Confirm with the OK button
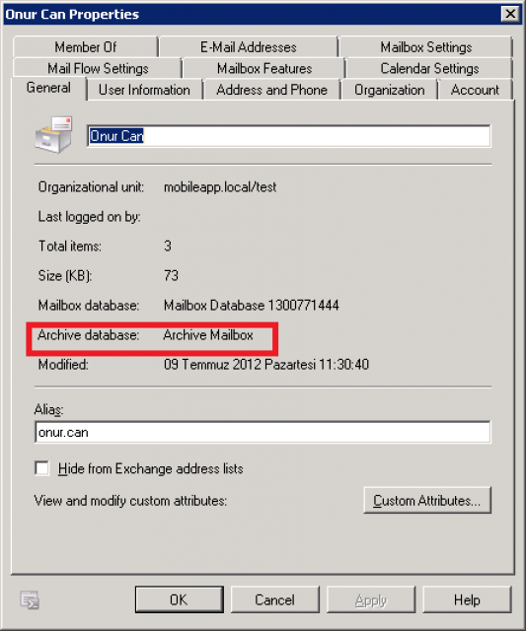 pos(180,599)
